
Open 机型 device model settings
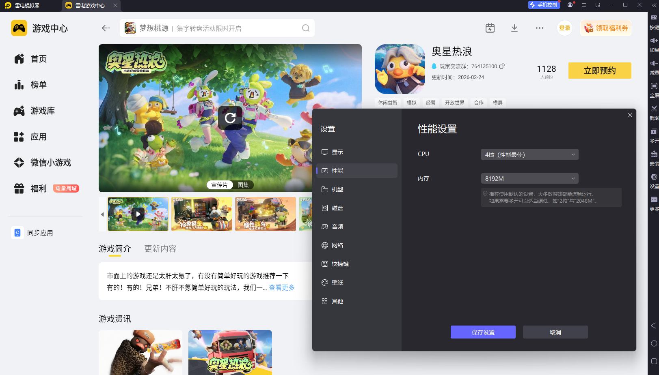pos(357,189)
